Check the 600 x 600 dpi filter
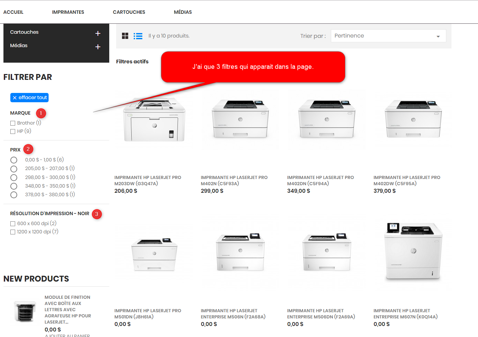 pyautogui.click(x=13, y=224)
